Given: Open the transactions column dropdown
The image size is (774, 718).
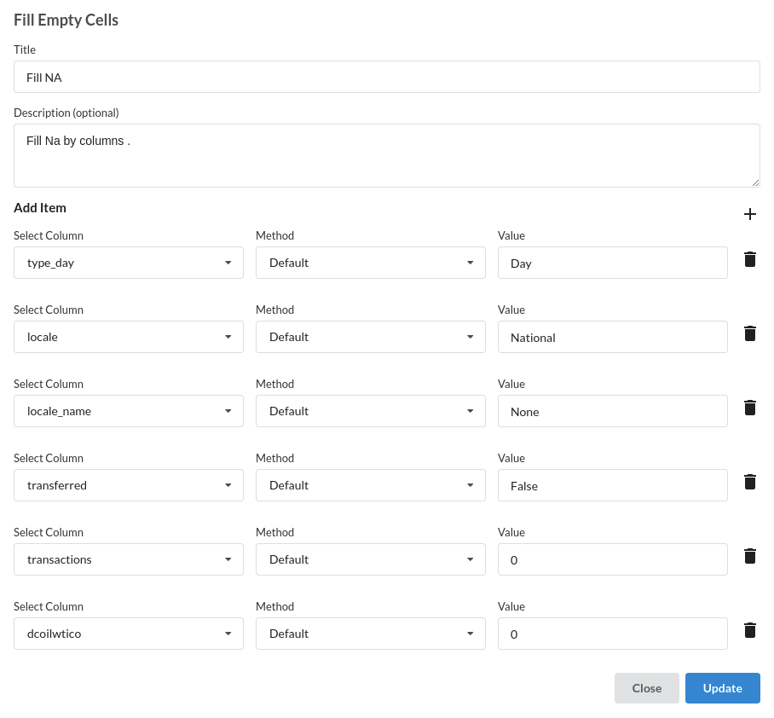Looking at the screenshot, I should [129, 559].
